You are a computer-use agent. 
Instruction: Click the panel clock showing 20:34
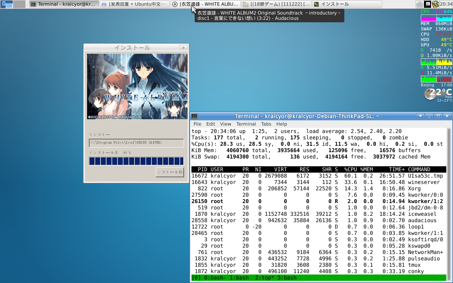click(x=446, y=4)
